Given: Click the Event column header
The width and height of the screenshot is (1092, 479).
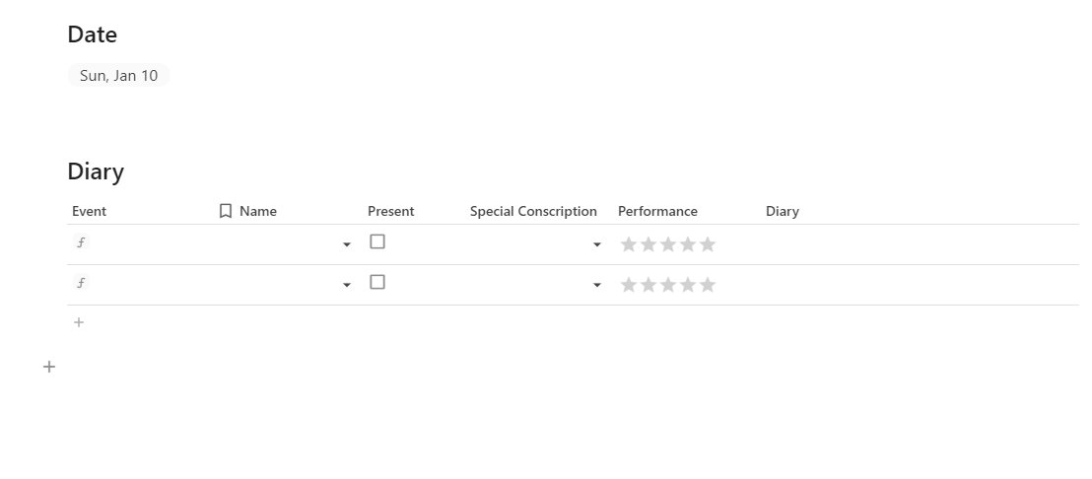Looking at the screenshot, I should point(89,211).
